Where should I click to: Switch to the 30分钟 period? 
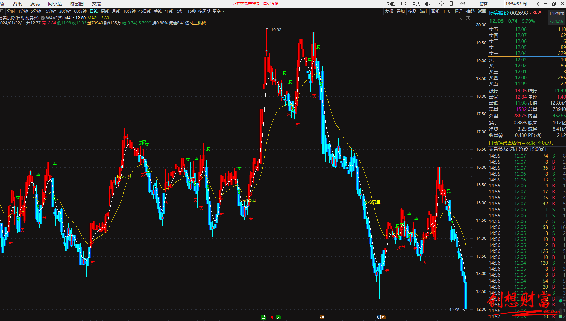pyautogui.click(x=65, y=11)
